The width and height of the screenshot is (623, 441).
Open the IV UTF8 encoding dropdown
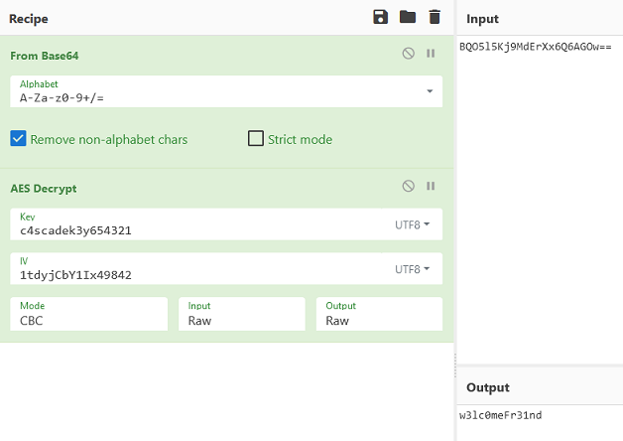pyautogui.click(x=413, y=269)
